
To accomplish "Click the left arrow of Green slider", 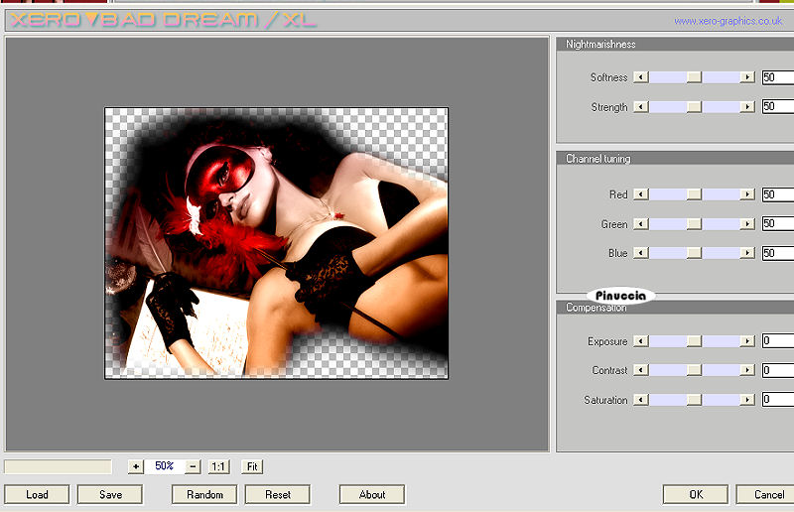I will point(641,223).
